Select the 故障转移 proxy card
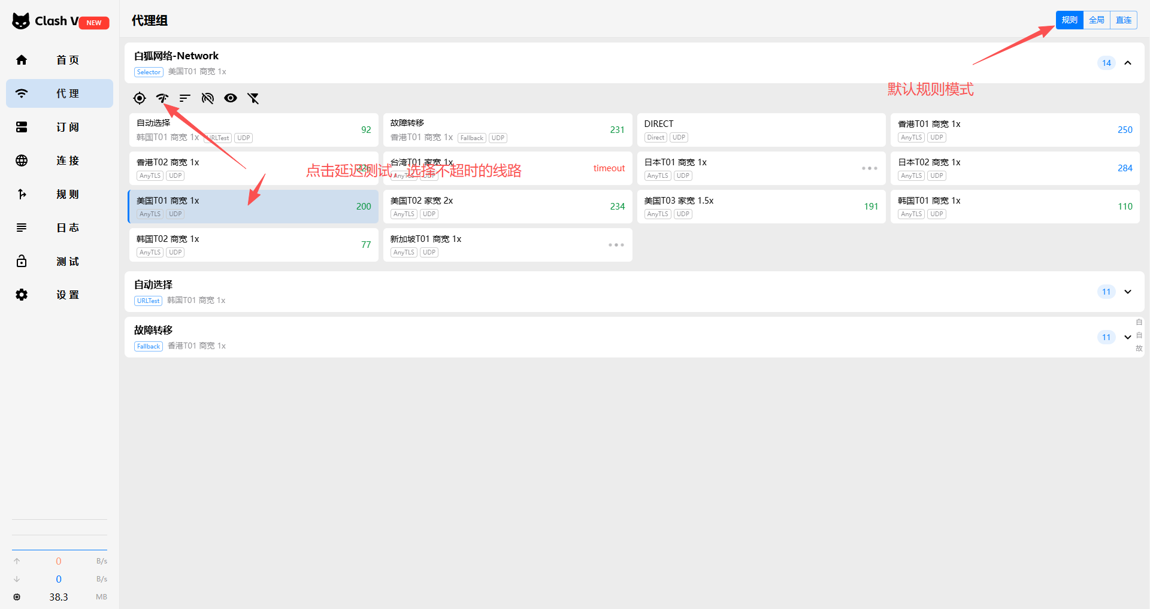 (x=508, y=130)
